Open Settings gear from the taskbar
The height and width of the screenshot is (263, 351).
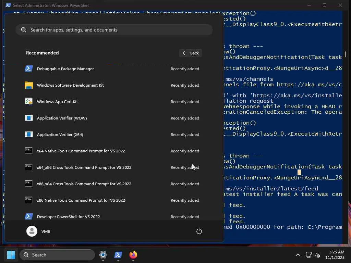click(103, 255)
